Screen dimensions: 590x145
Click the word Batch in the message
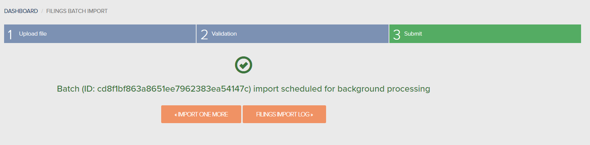(68, 89)
